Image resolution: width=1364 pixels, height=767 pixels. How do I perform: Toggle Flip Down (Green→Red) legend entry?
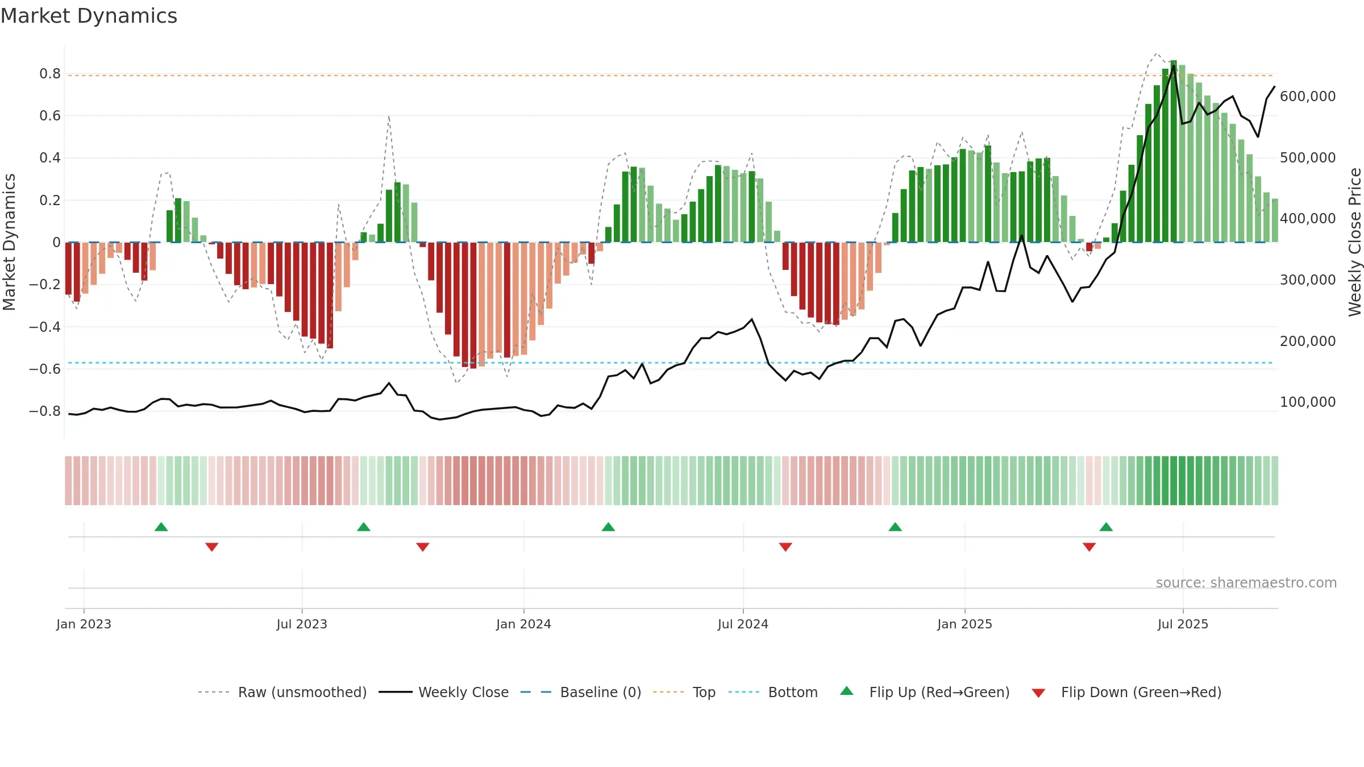coord(1126,692)
